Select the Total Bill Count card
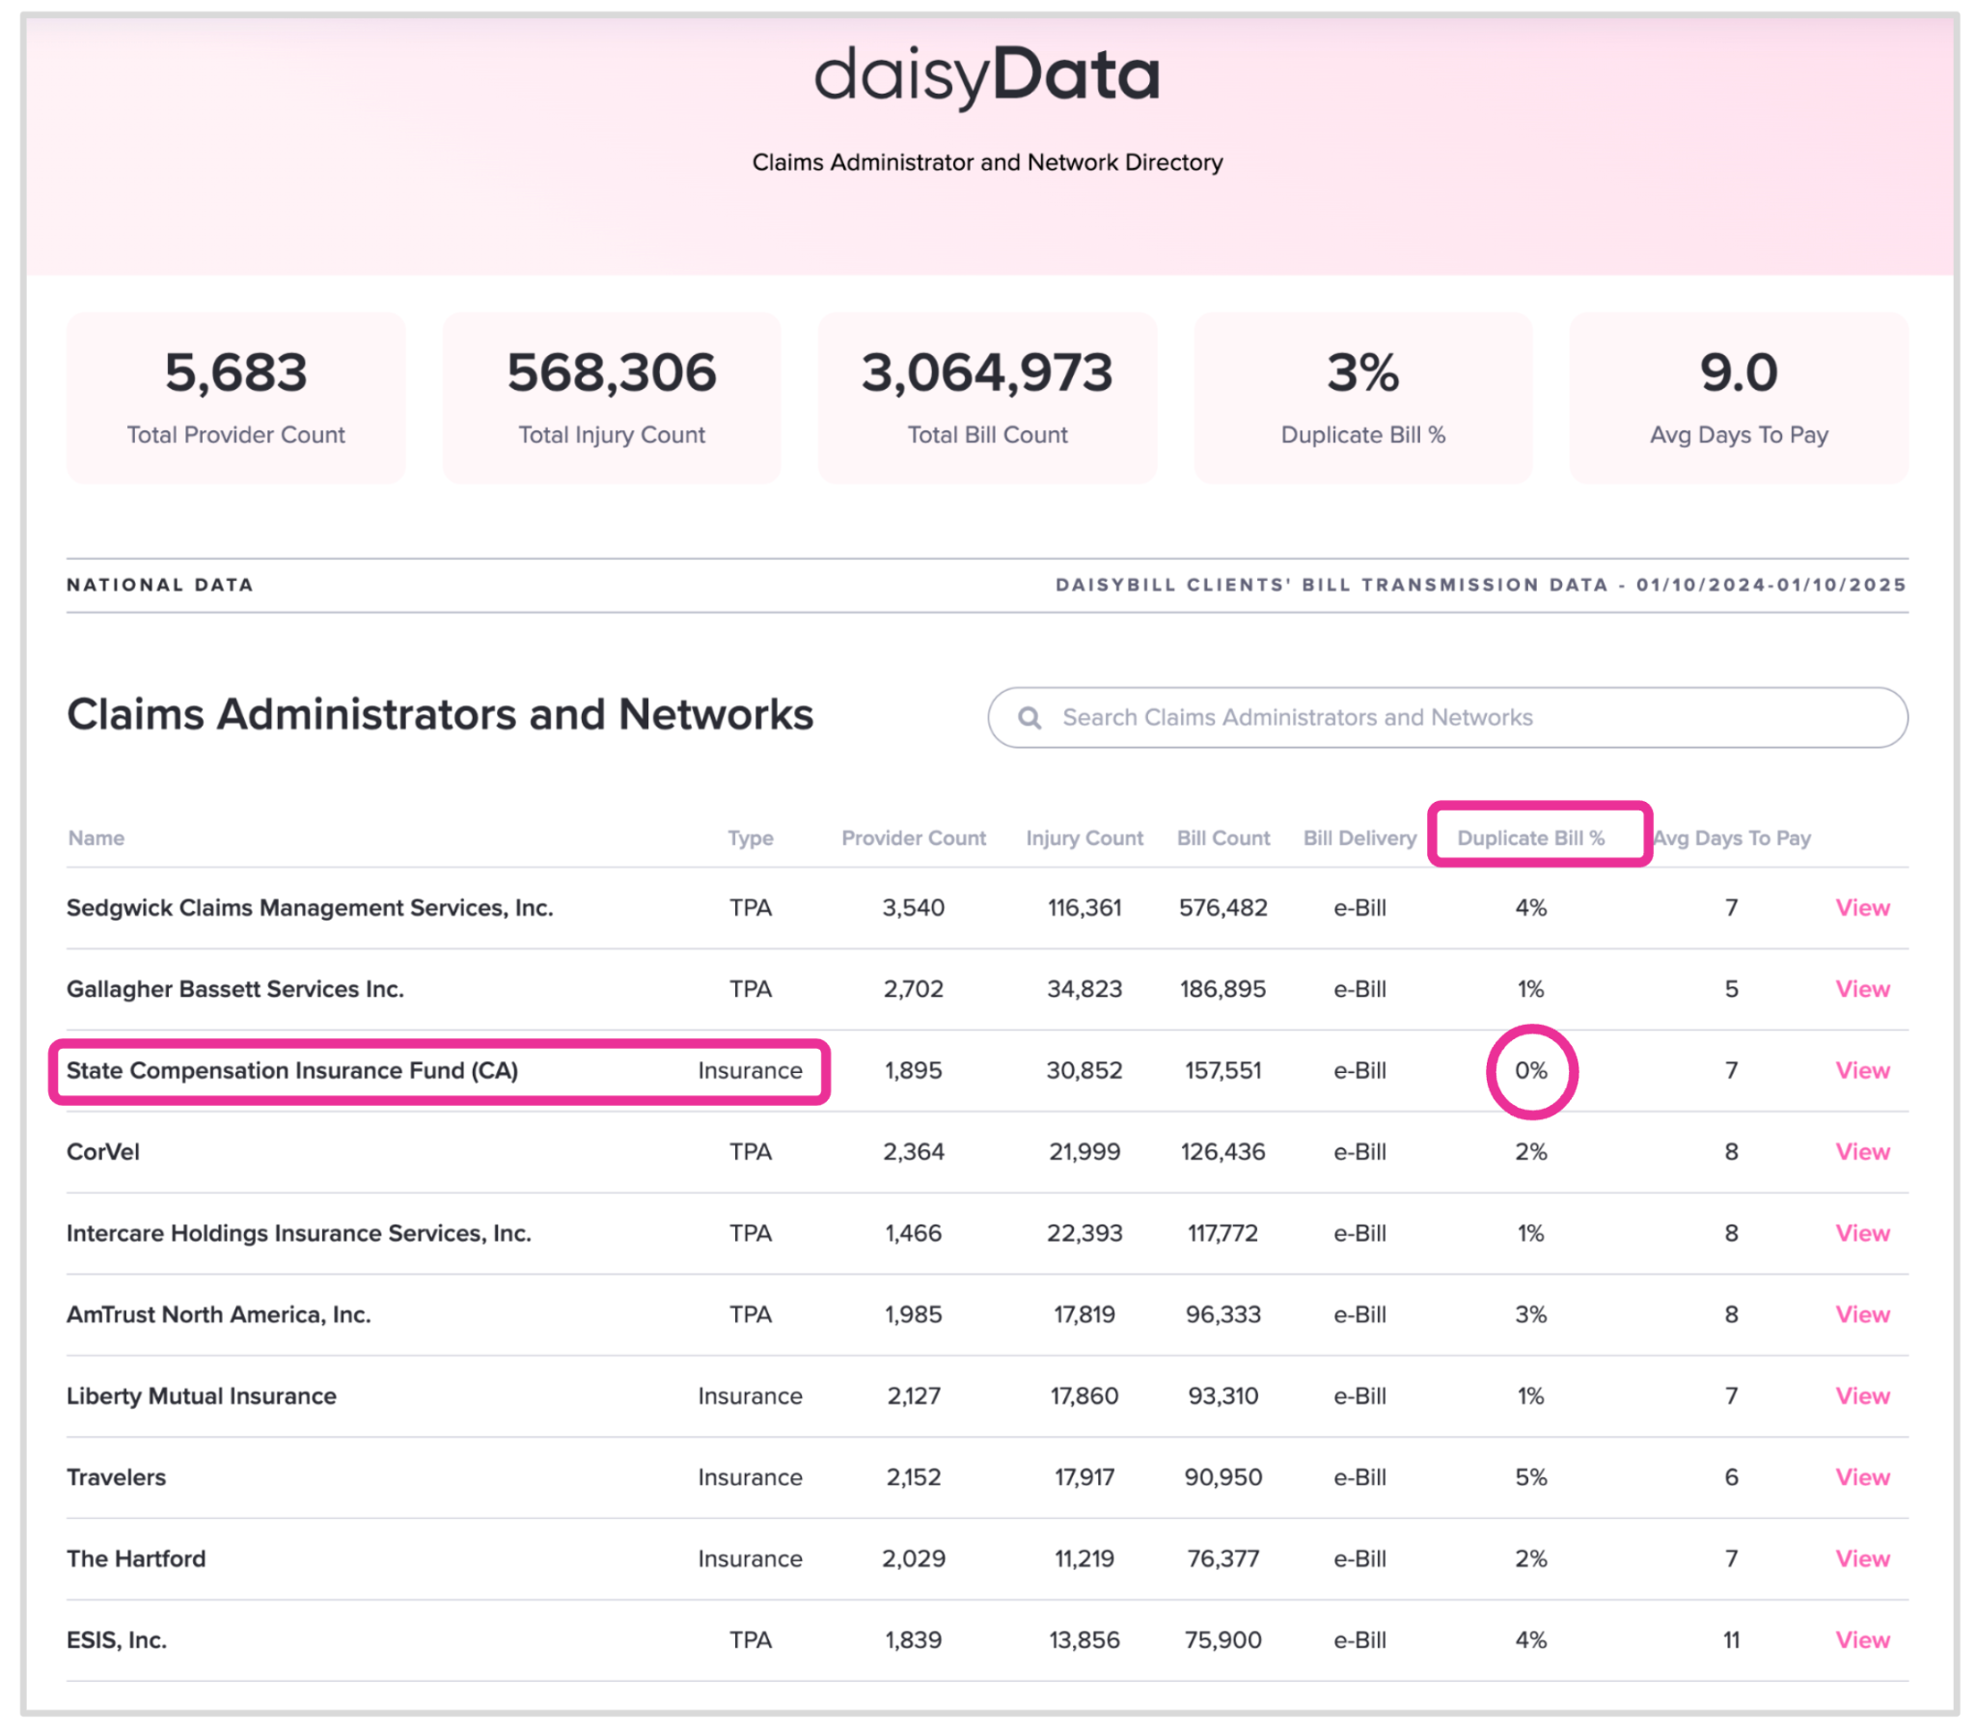This screenshot has width=1976, height=1734. coord(986,398)
